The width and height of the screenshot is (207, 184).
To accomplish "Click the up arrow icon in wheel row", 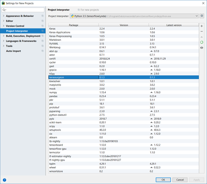I will [151, 168].
